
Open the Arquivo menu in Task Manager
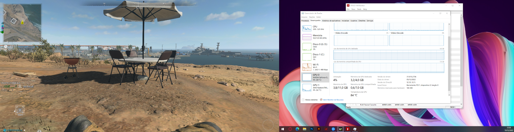click(x=304, y=17)
